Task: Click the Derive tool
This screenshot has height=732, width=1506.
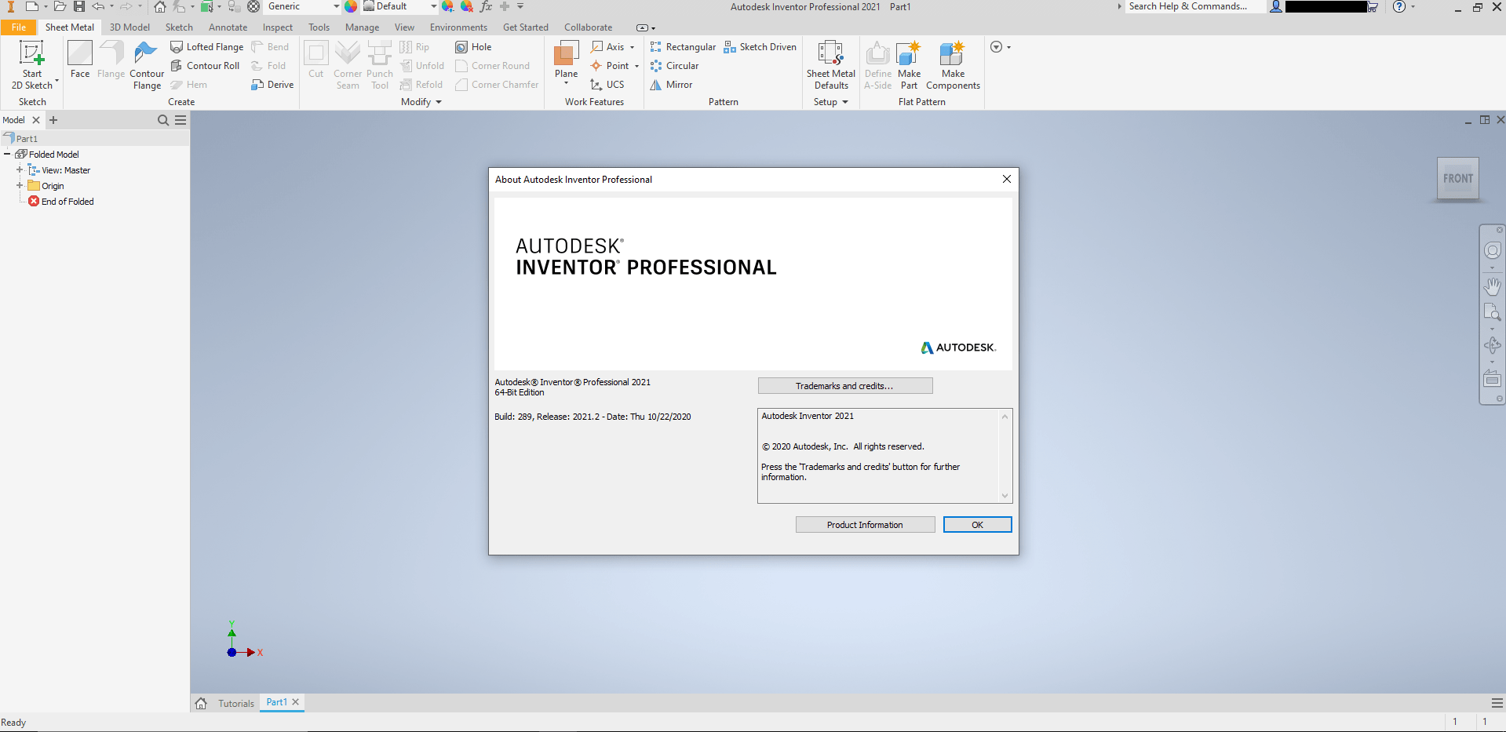Action: [x=272, y=85]
